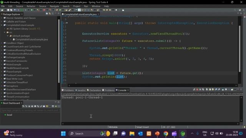Select the local node in Boot Dashboard
The width and height of the screenshot is (246, 138).
coord(9,115)
